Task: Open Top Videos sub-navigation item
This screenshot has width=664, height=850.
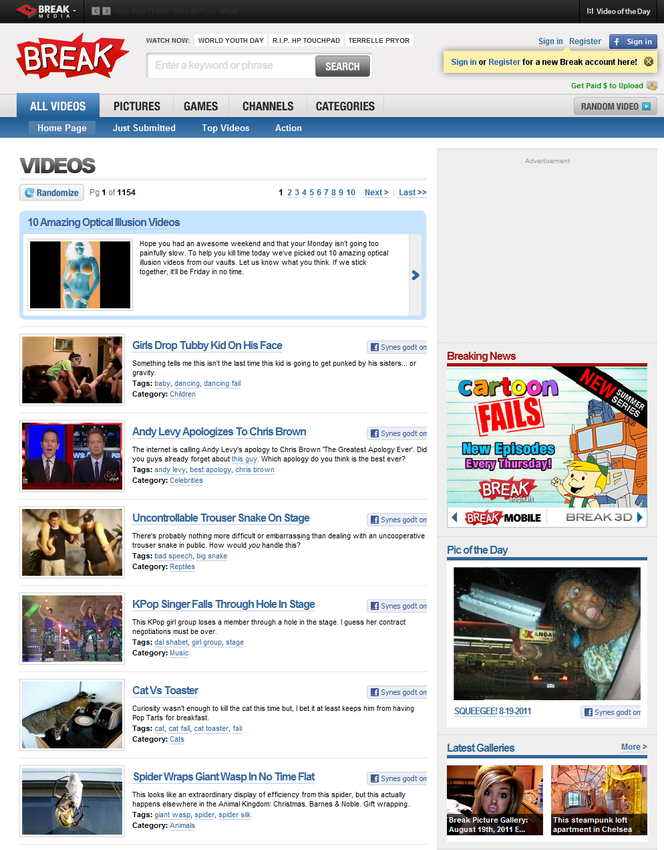Action: 226,128
